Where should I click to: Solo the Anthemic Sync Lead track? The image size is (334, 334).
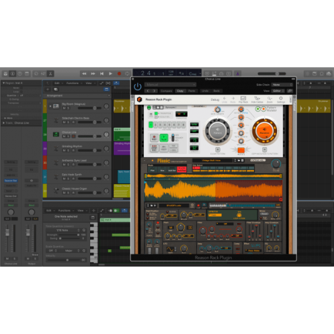pyautogui.click(x=69, y=165)
